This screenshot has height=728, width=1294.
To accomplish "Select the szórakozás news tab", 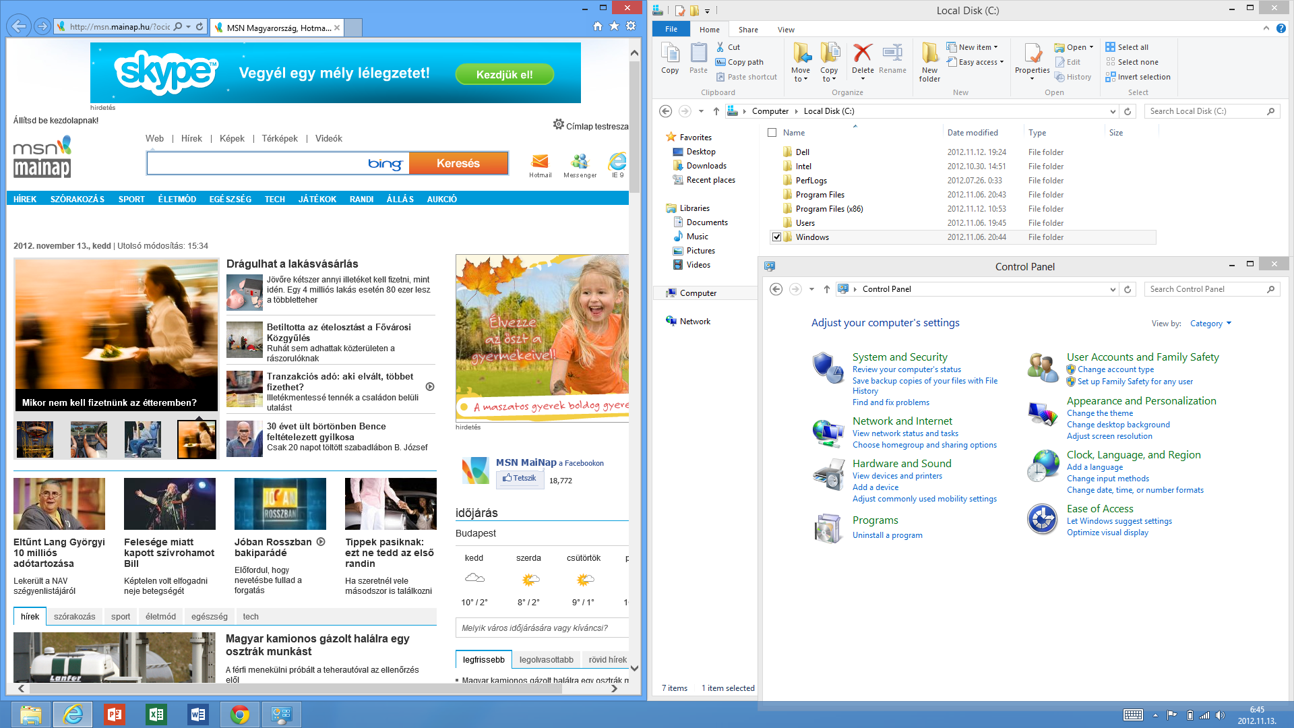I will click(75, 617).
